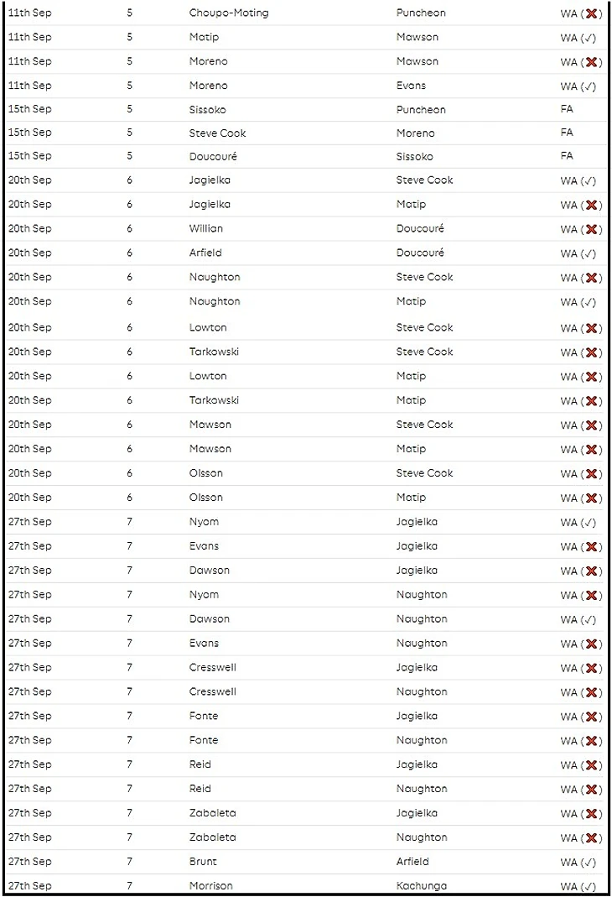
Task: Click the red X beside Willian–Doucouré
Action: pyautogui.click(x=592, y=229)
